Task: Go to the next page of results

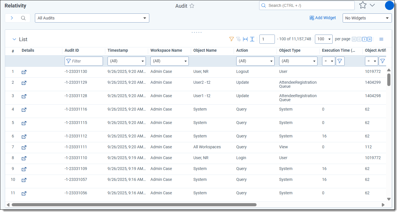Action: point(364,39)
